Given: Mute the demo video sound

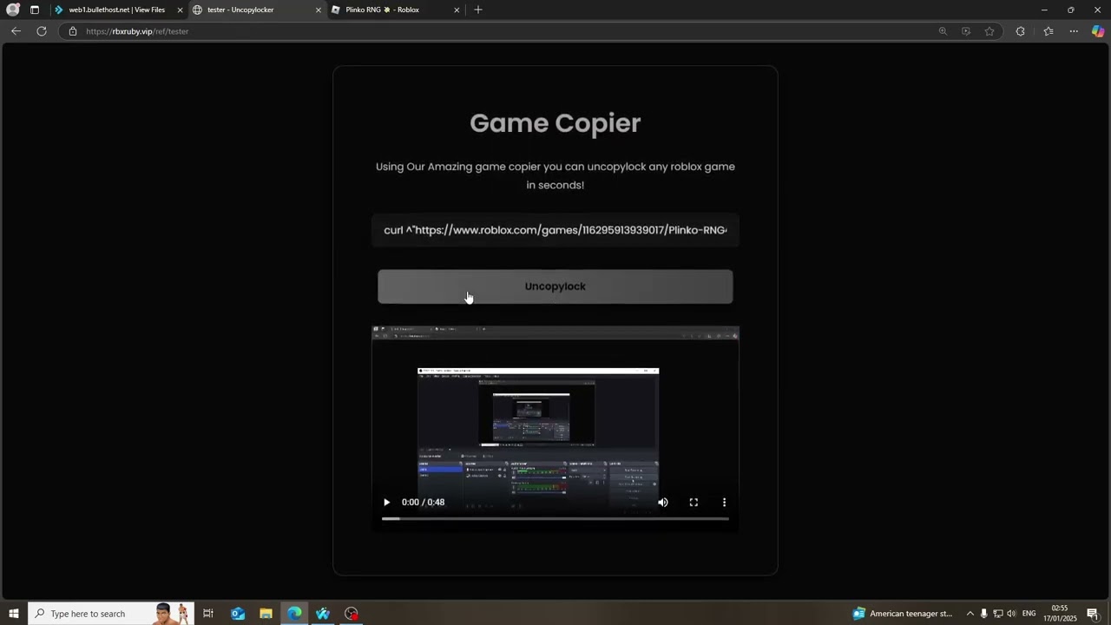Looking at the screenshot, I should click(663, 503).
